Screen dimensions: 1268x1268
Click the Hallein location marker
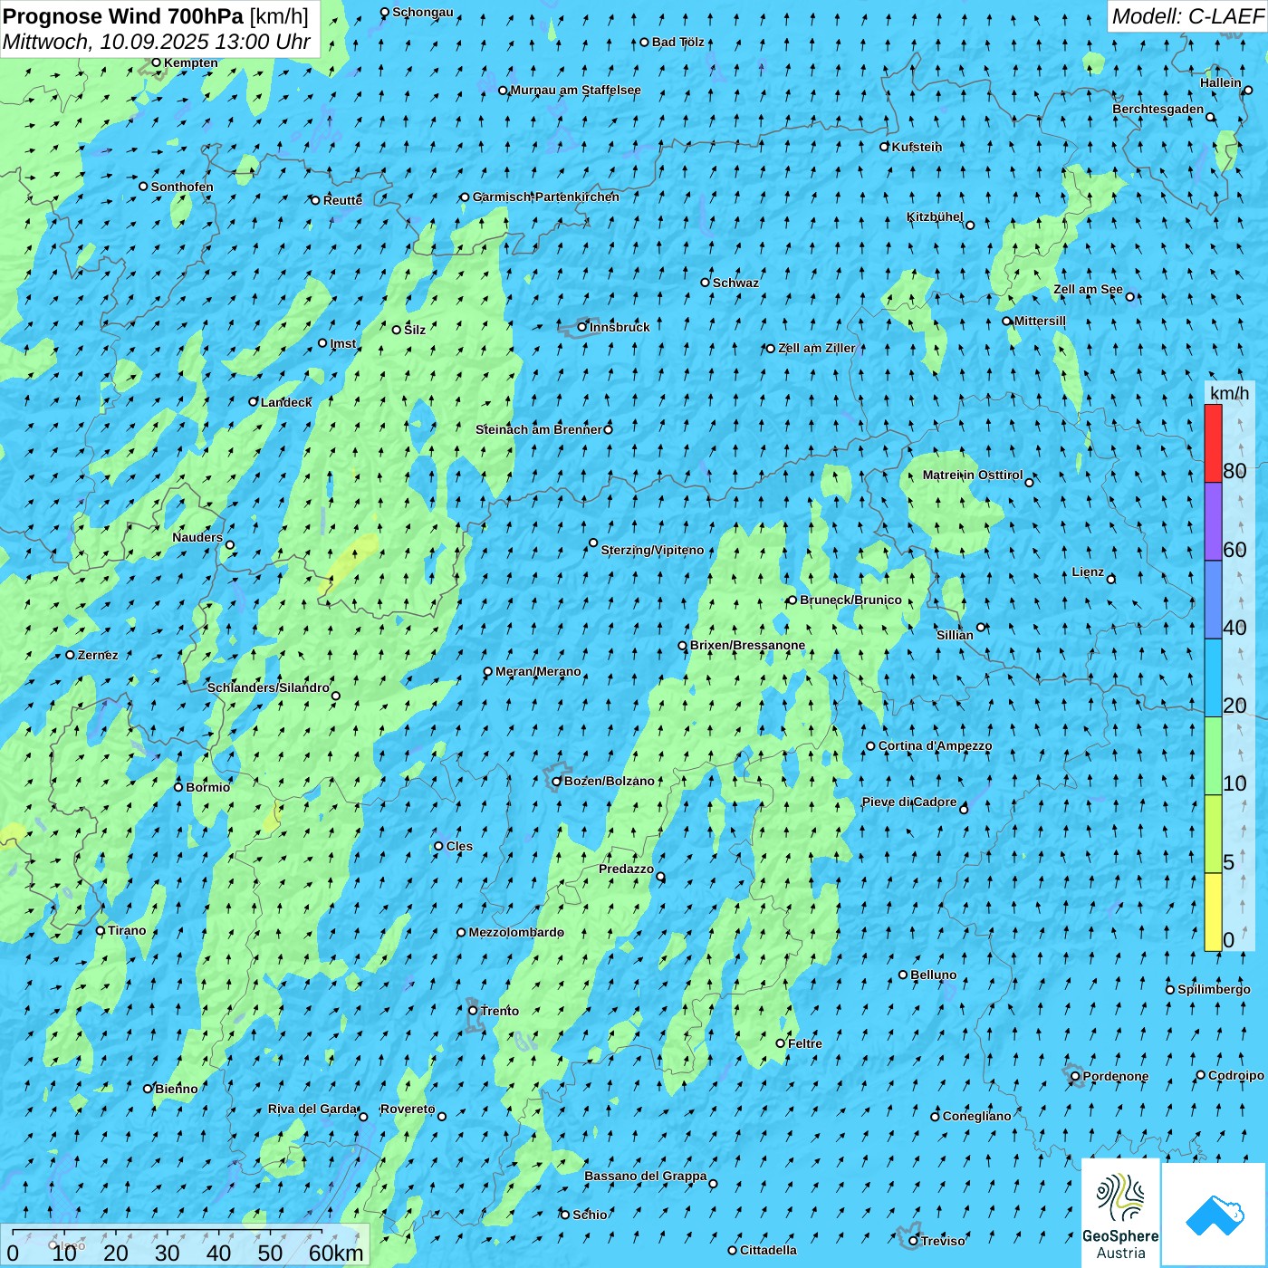(x=1248, y=91)
